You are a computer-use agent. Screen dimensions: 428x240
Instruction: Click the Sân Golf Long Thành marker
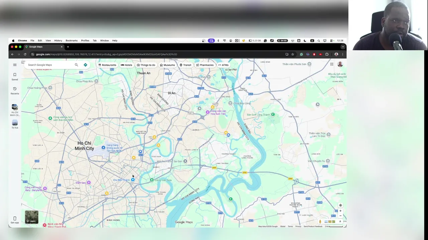click(x=273, y=115)
